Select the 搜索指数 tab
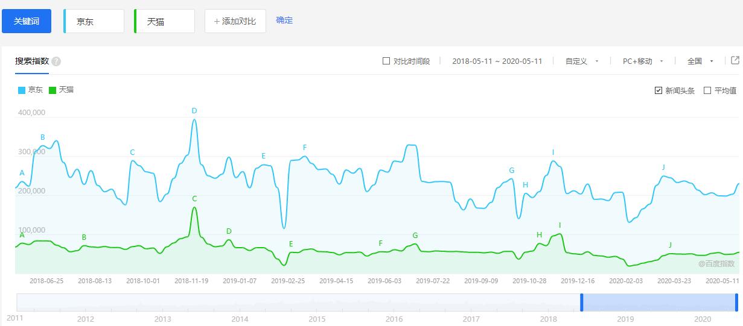This screenshot has height=326, width=743. coord(32,61)
